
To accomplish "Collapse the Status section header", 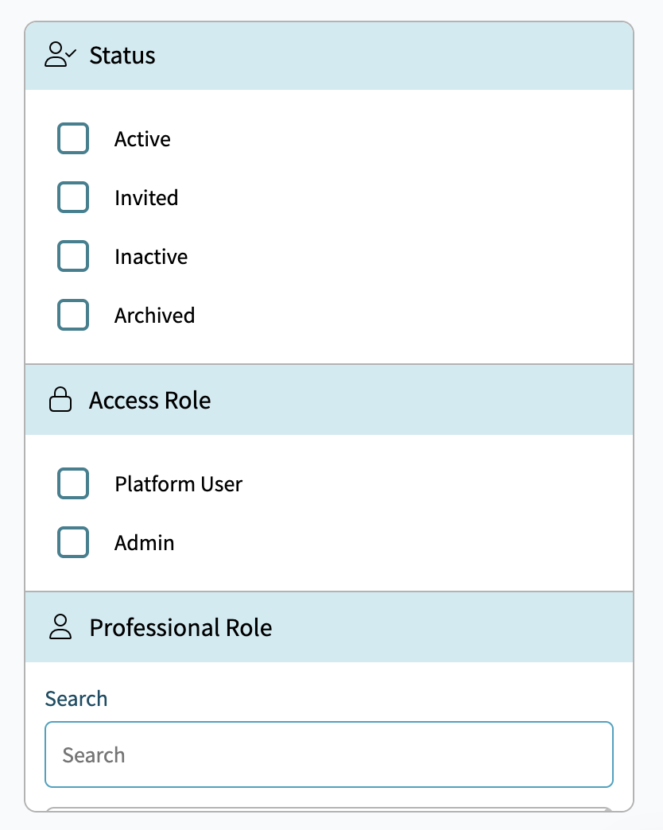I will 329,56.
